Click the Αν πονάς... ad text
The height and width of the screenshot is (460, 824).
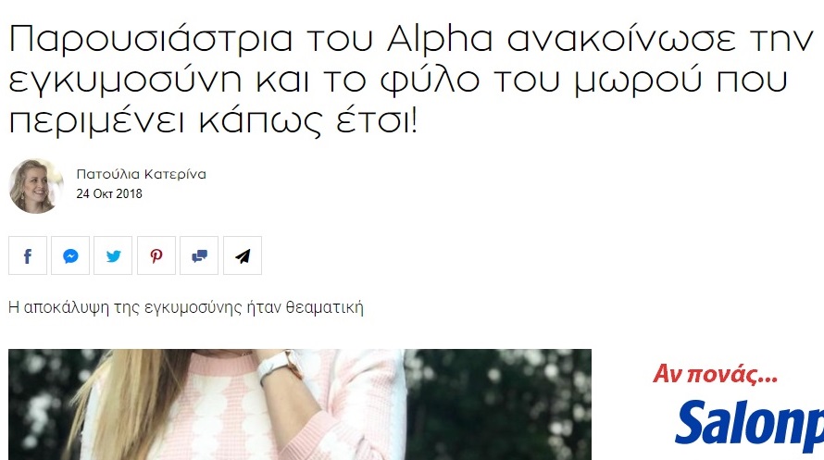click(x=715, y=375)
